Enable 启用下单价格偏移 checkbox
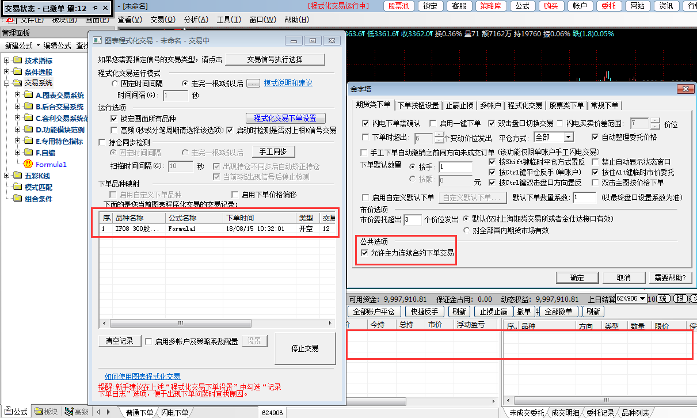697x418 pixels. 235,195
